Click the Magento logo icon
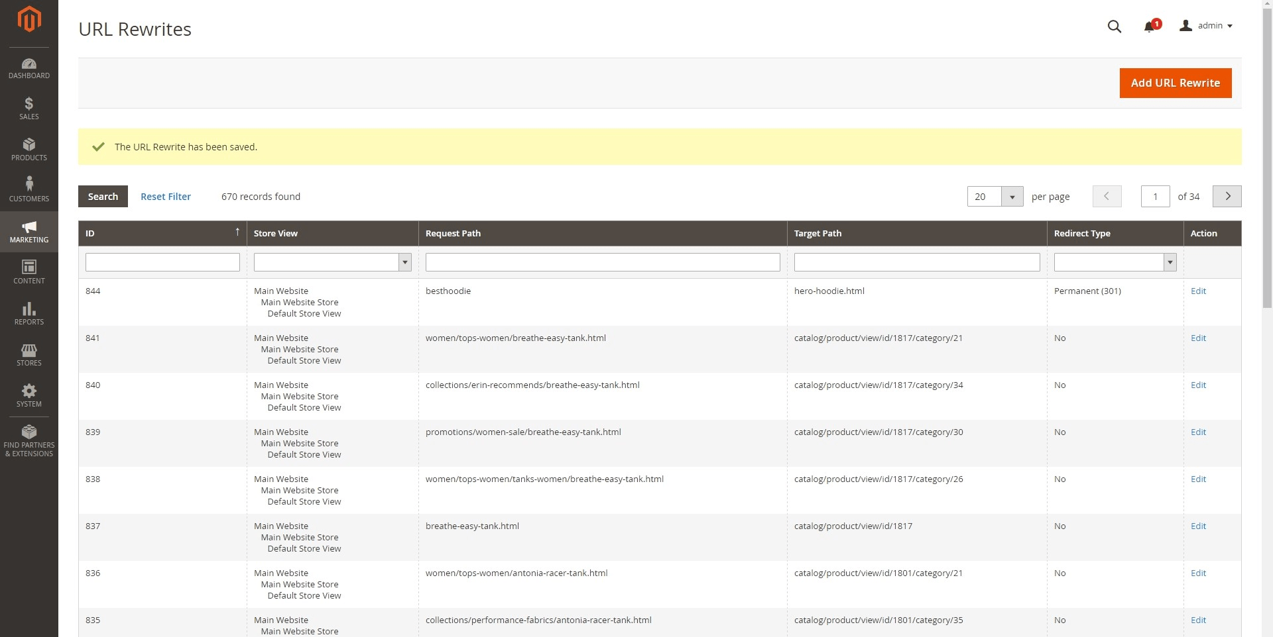 click(29, 19)
